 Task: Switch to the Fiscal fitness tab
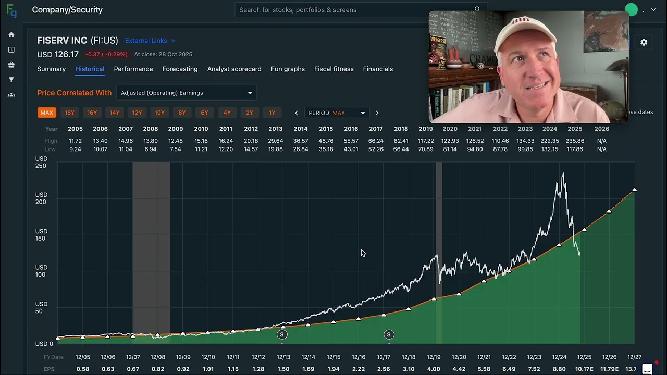334,69
